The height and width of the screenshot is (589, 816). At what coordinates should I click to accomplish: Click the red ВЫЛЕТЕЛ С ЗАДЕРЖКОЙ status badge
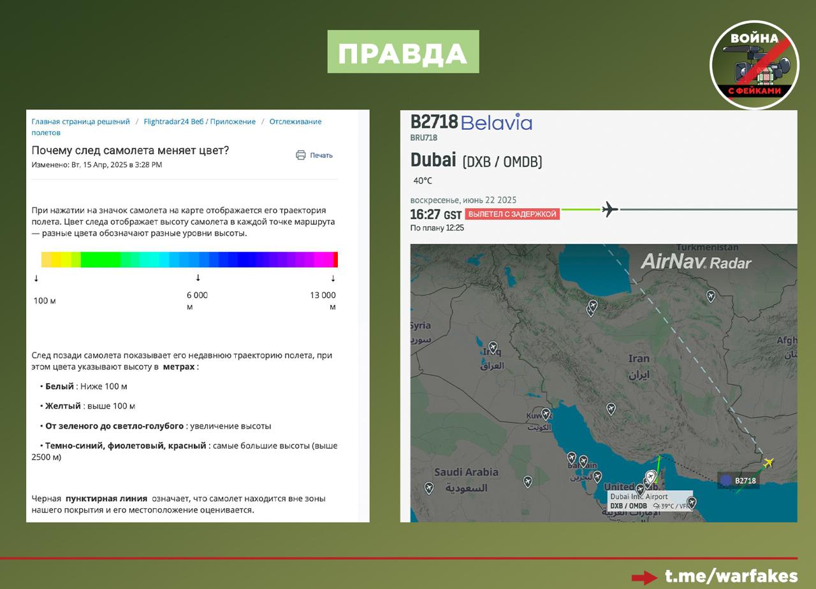pyautogui.click(x=512, y=214)
